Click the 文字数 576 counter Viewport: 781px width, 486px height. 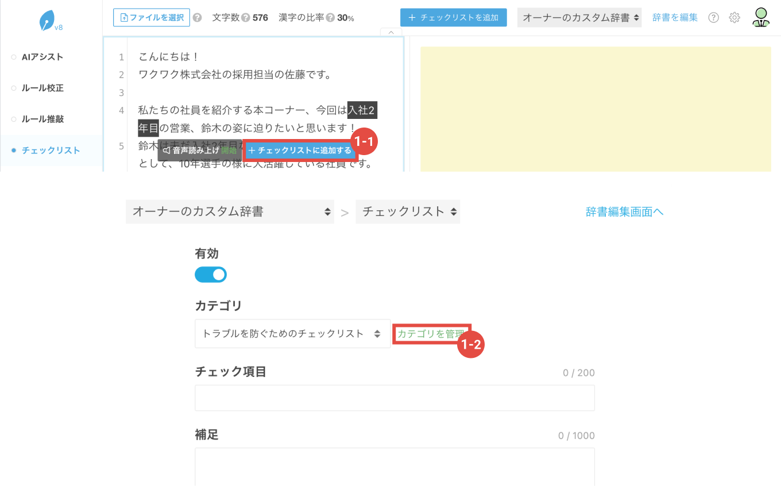[240, 18]
